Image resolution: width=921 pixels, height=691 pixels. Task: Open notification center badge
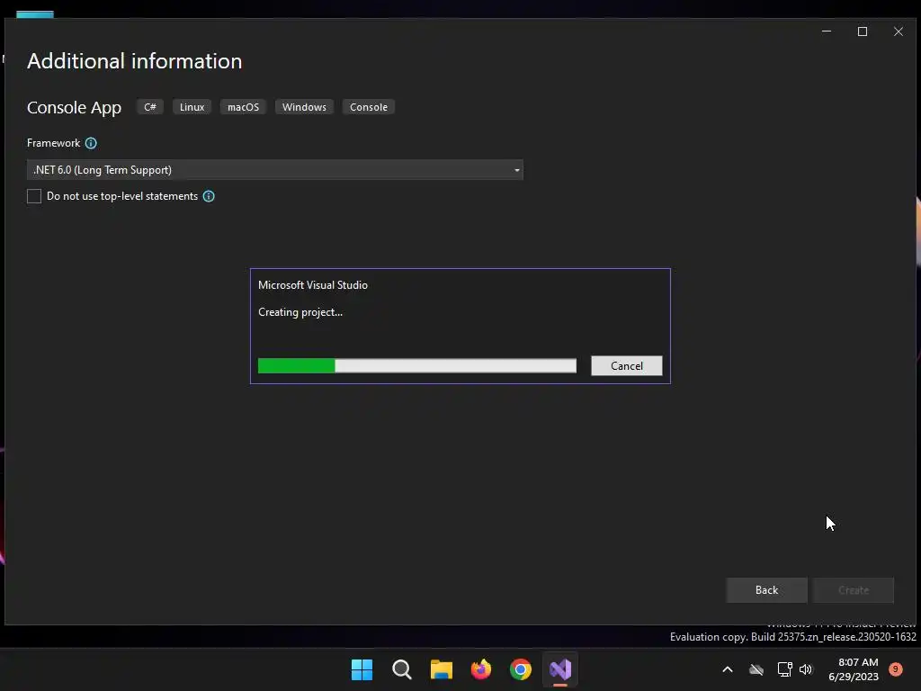tap(896, 669)
